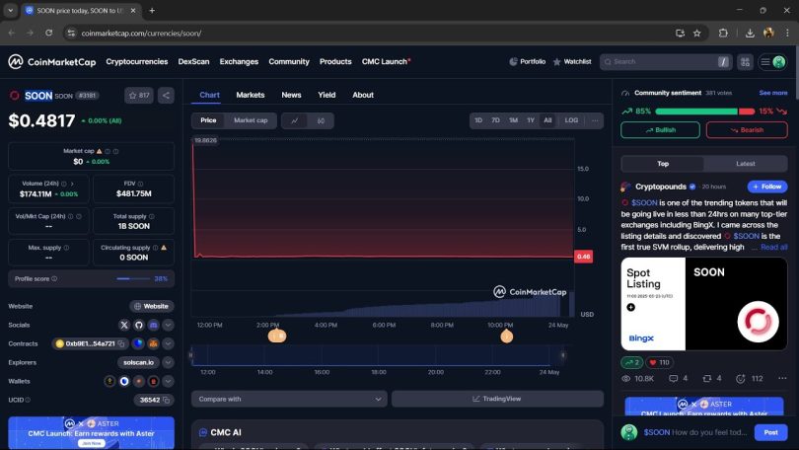
Task: Open chart more-options ellipsis
Action: 595,120
